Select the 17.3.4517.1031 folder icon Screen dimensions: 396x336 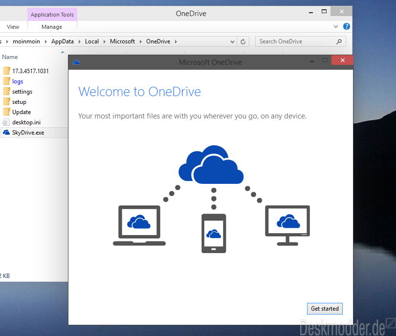click(x=7, y=71)
